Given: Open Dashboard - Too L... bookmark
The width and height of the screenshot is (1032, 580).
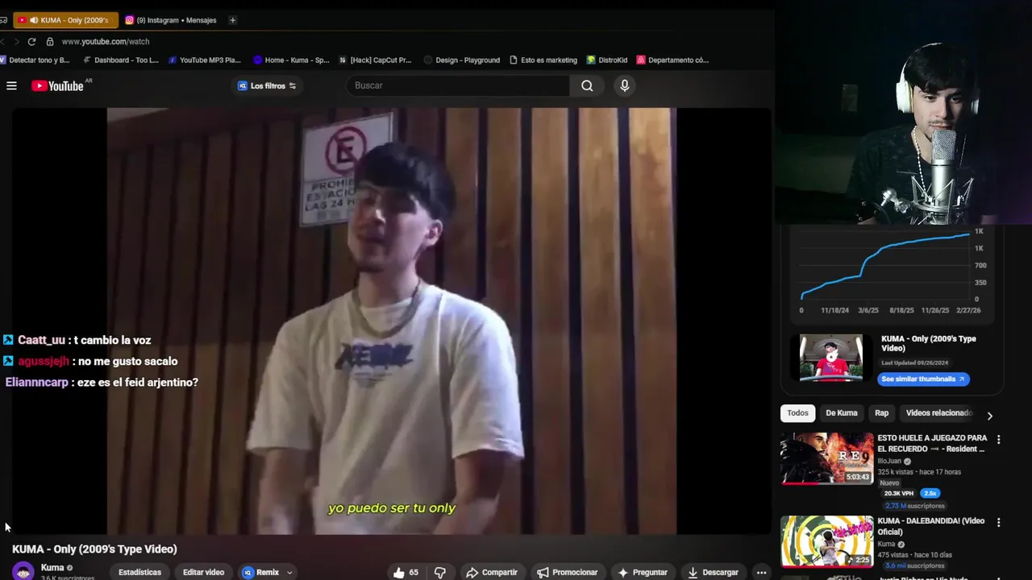Looking at the screenshot, I should click(x=121, y=60).
